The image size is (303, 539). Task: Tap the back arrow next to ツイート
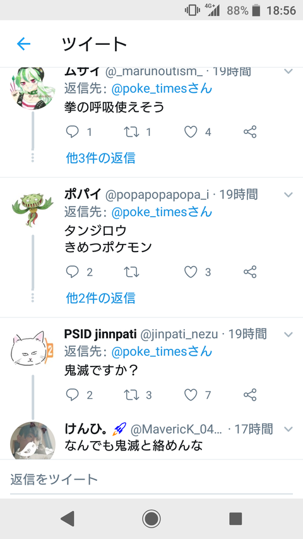click(24, 44)
